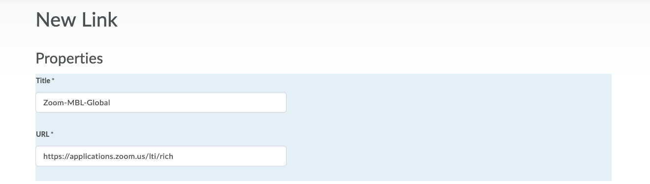Click the required asterisk beside Title
The image size is (650, 184).
53,80
